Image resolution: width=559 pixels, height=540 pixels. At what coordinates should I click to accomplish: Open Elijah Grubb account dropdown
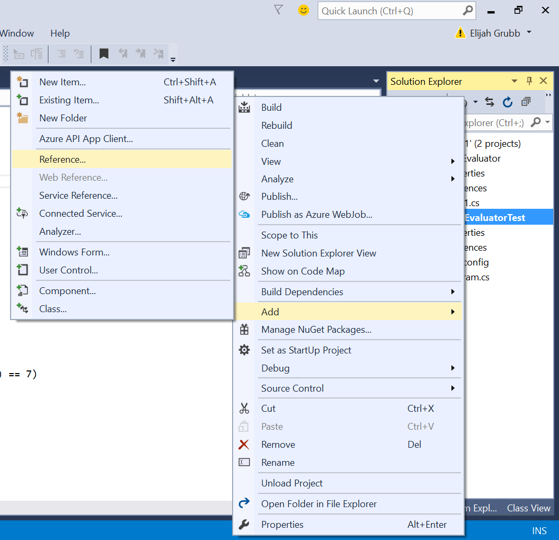point(529,33)
